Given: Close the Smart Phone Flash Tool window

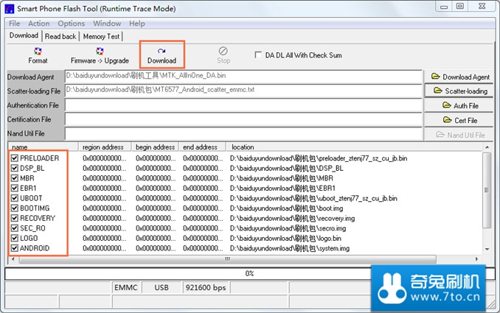Looking at the screenshot, I should (482, 7).
